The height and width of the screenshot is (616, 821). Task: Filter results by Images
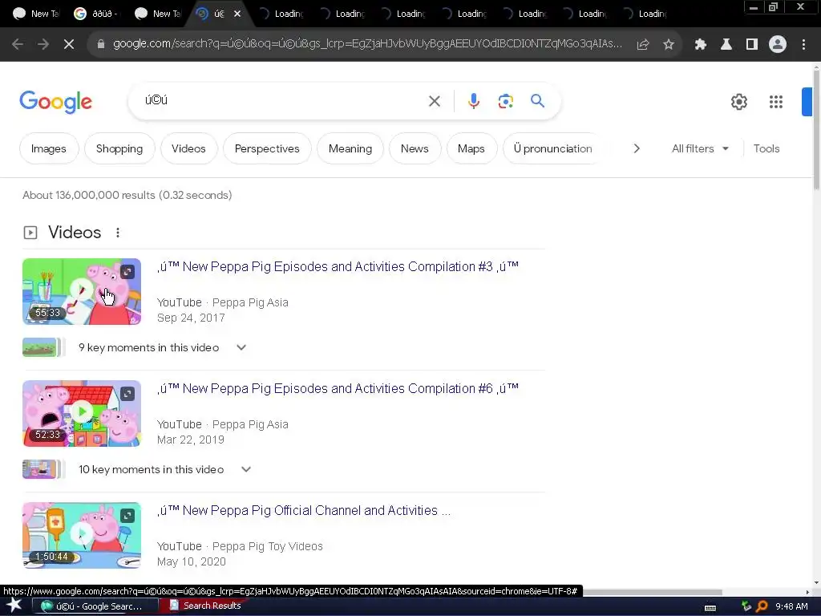[x=49, y=148]
